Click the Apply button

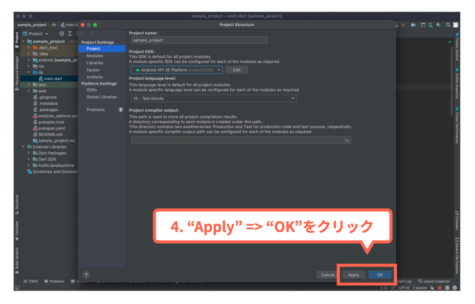354,275
